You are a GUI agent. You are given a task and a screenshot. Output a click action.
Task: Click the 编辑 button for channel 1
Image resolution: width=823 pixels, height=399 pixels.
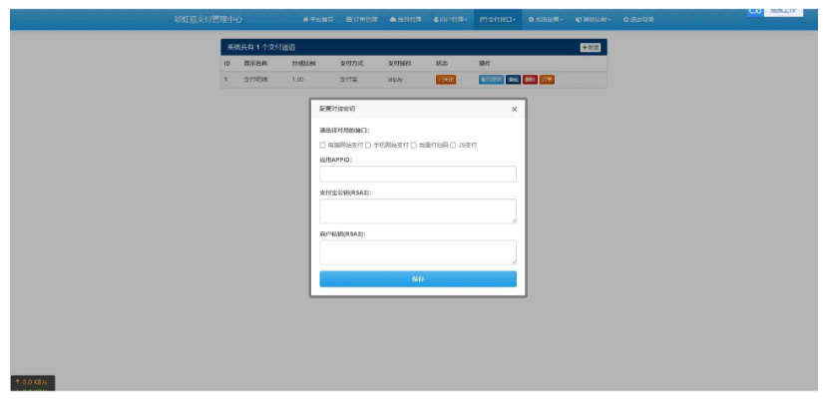coord(513,79)
